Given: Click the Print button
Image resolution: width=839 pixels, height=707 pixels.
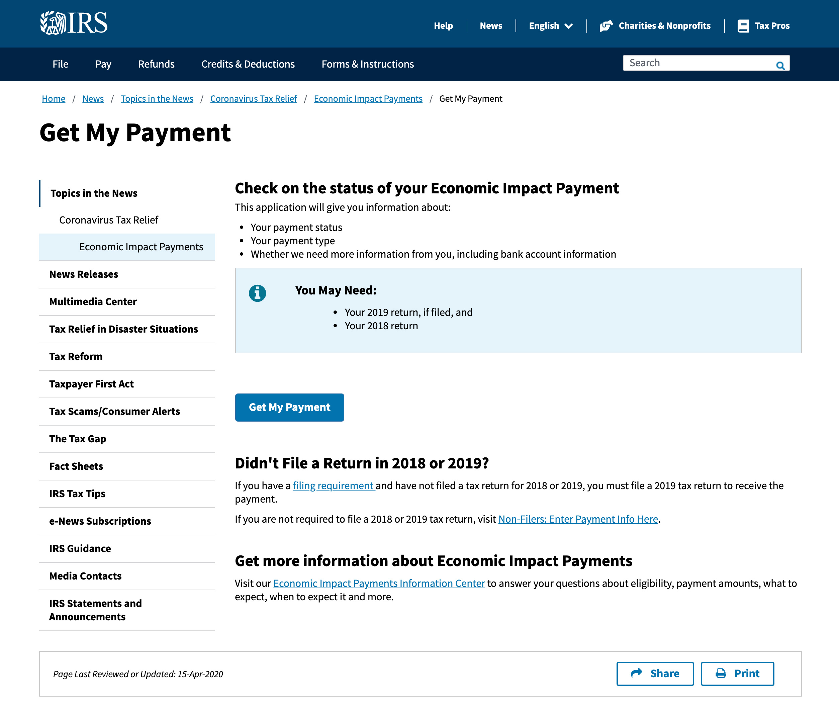Looking at the screenshot, I should (737, 674).
